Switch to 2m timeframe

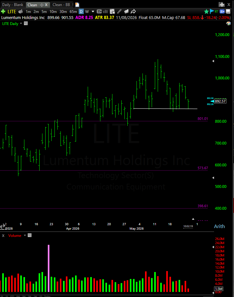36,12
